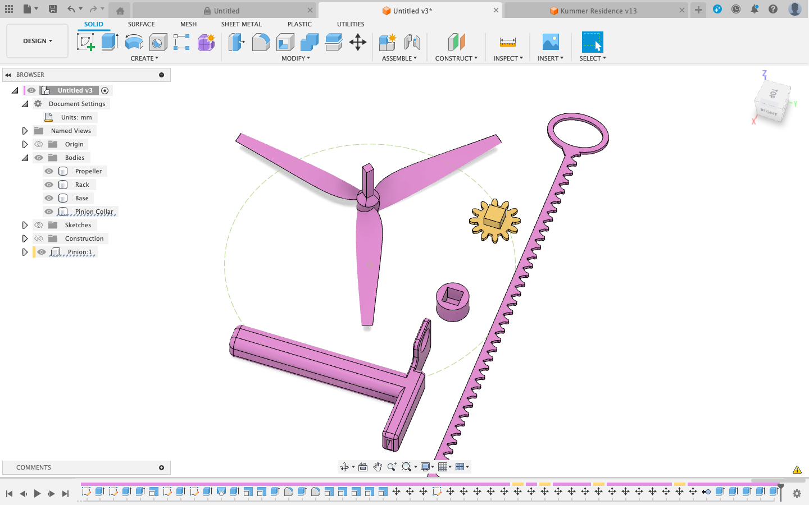Click the Orbit icon in navigation bar
Screen dimensions: 809x505
pyautogui.click(x=344, y=466)
